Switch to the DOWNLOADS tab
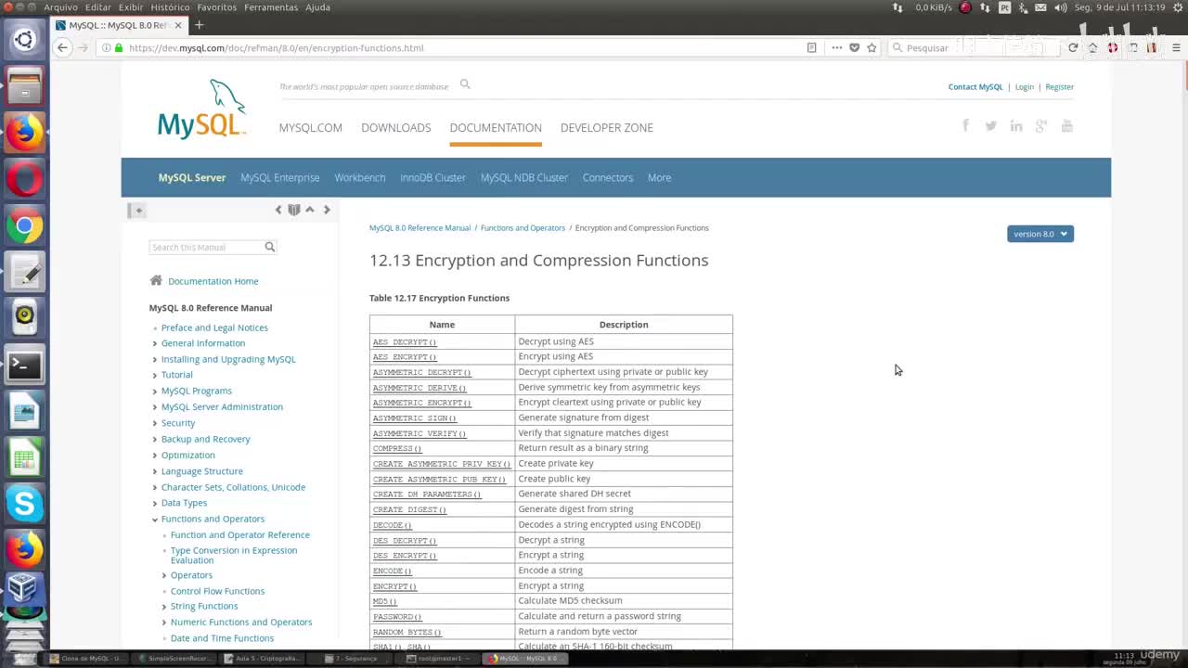Screen dimensions: 1188x668 (396, 128)
